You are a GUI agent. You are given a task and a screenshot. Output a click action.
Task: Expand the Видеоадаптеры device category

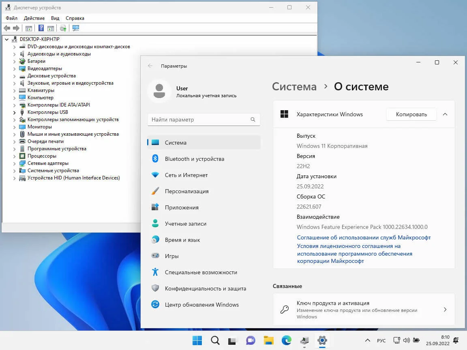coord(15,68)
